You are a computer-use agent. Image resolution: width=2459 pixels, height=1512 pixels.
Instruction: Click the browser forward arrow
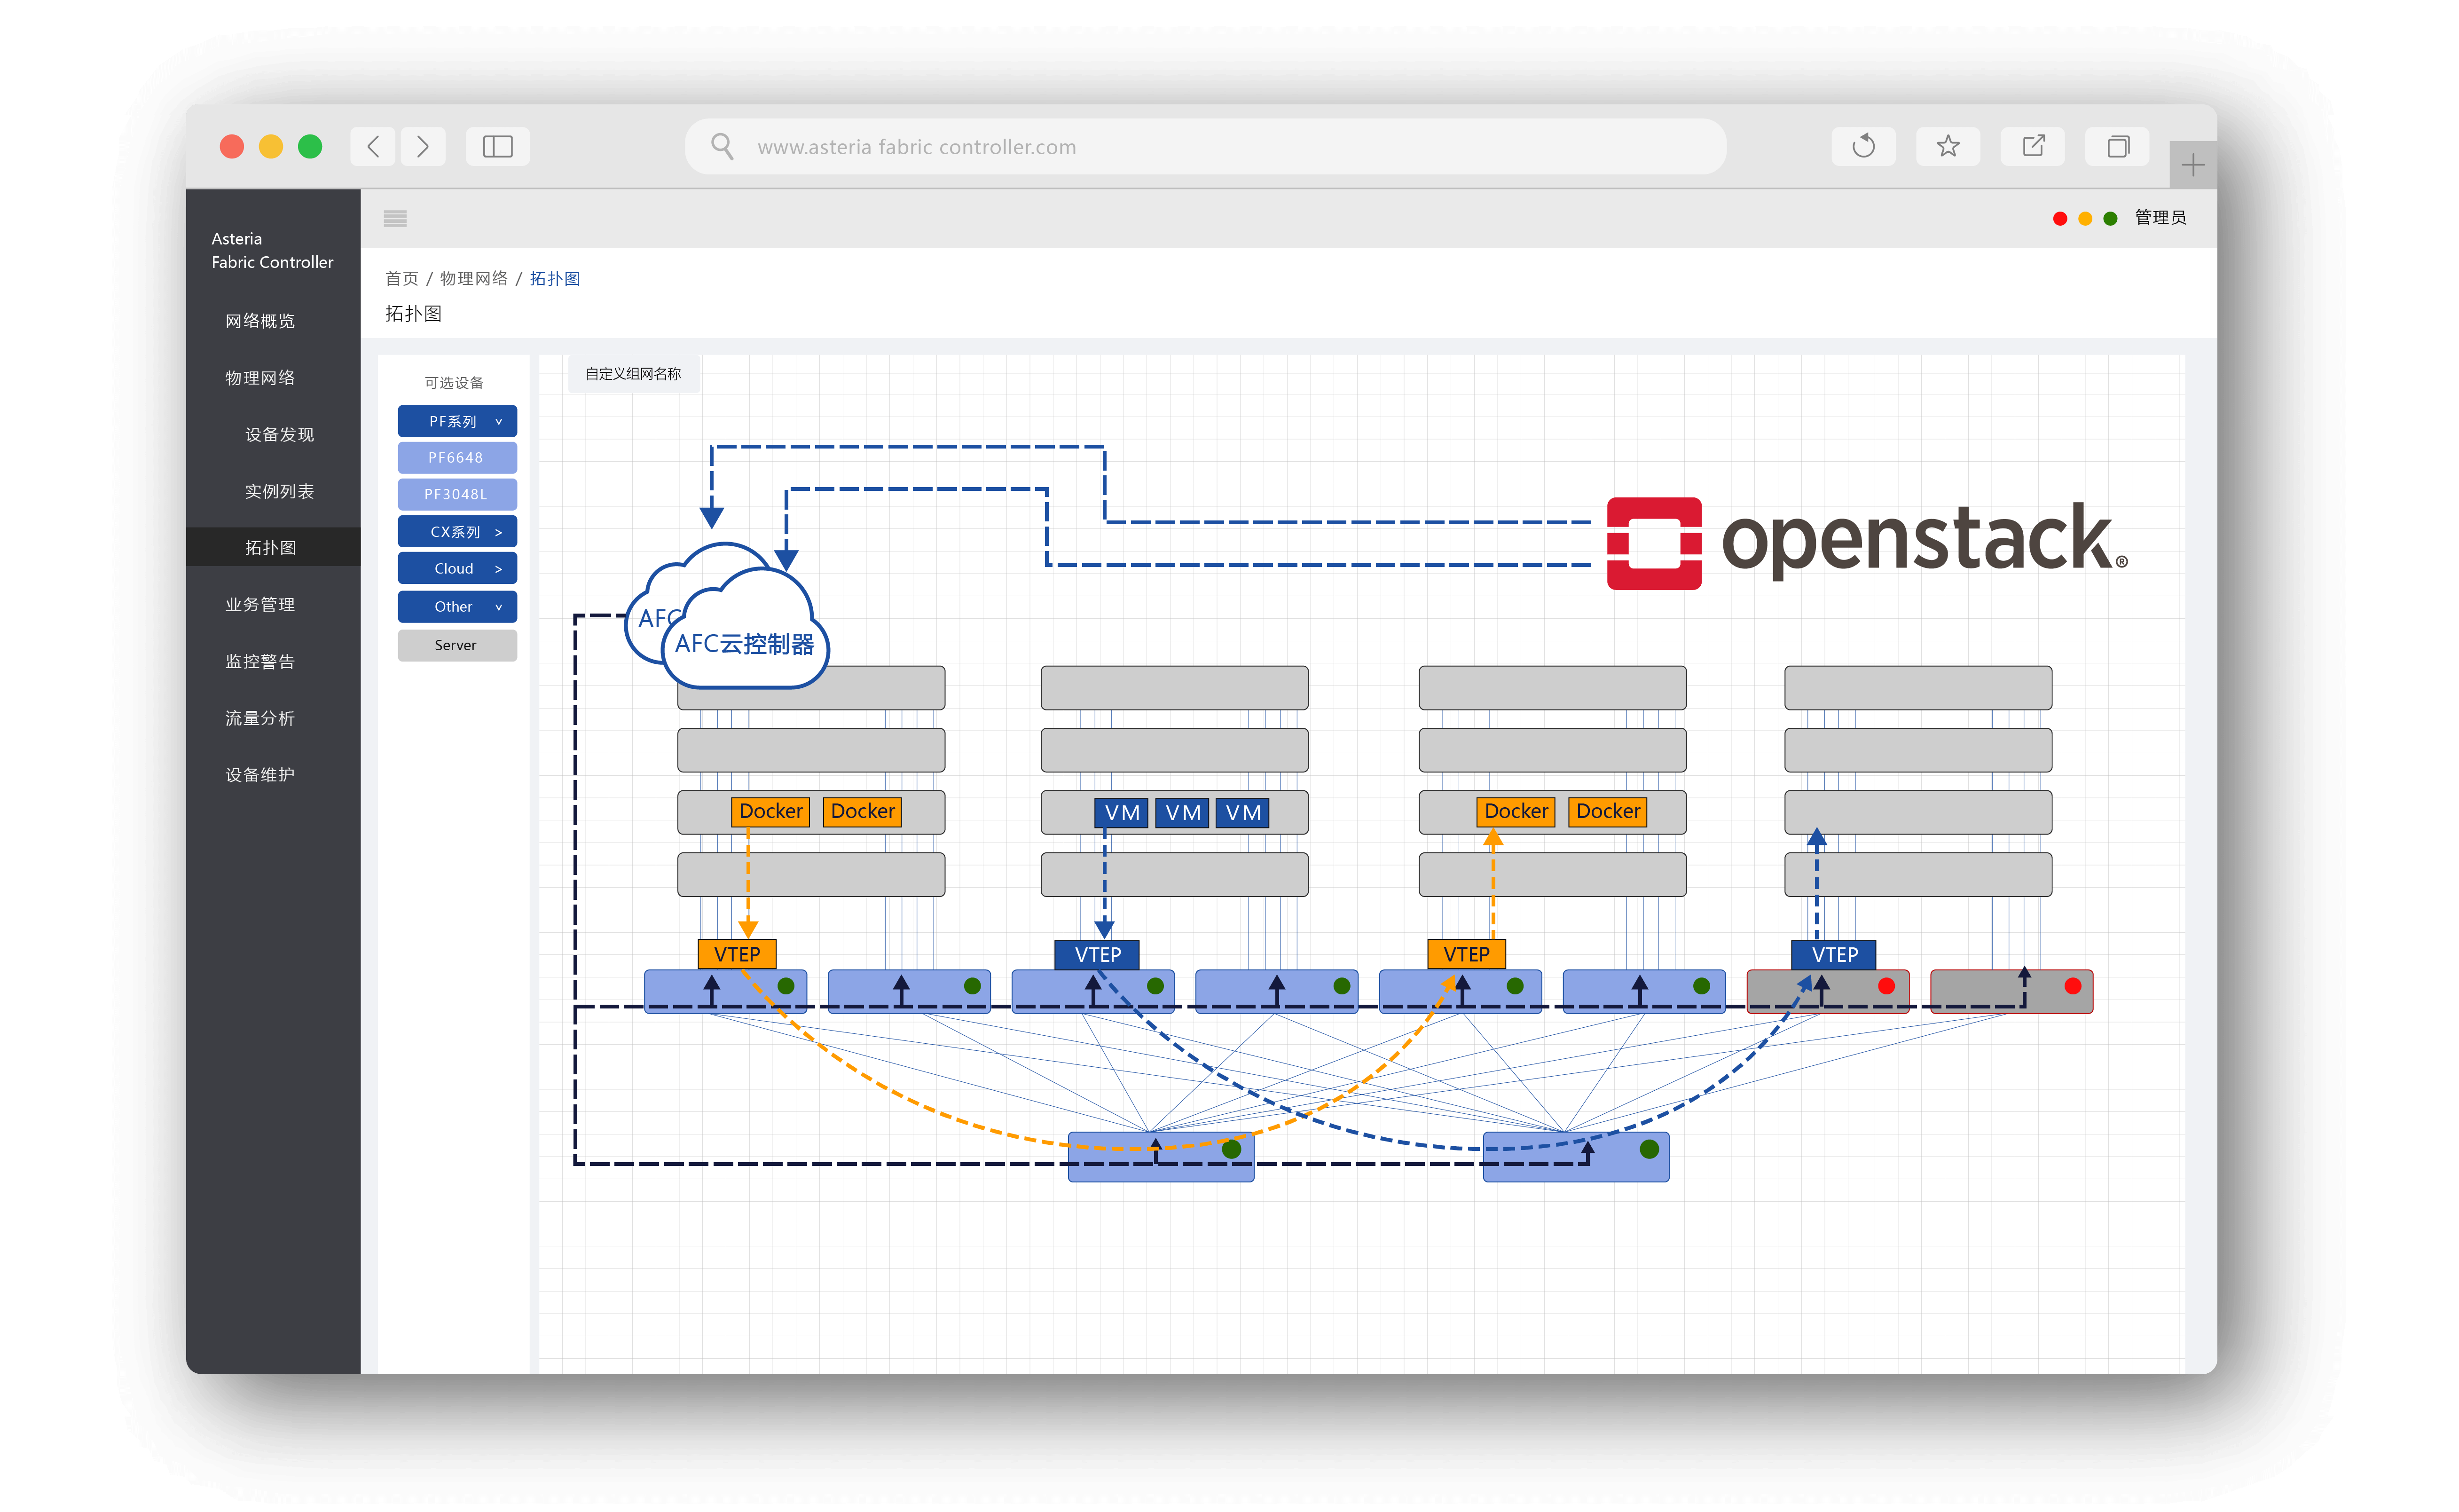(x=423, y=147)
